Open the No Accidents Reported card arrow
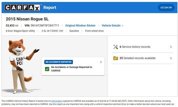 click(x=101, y=62)
